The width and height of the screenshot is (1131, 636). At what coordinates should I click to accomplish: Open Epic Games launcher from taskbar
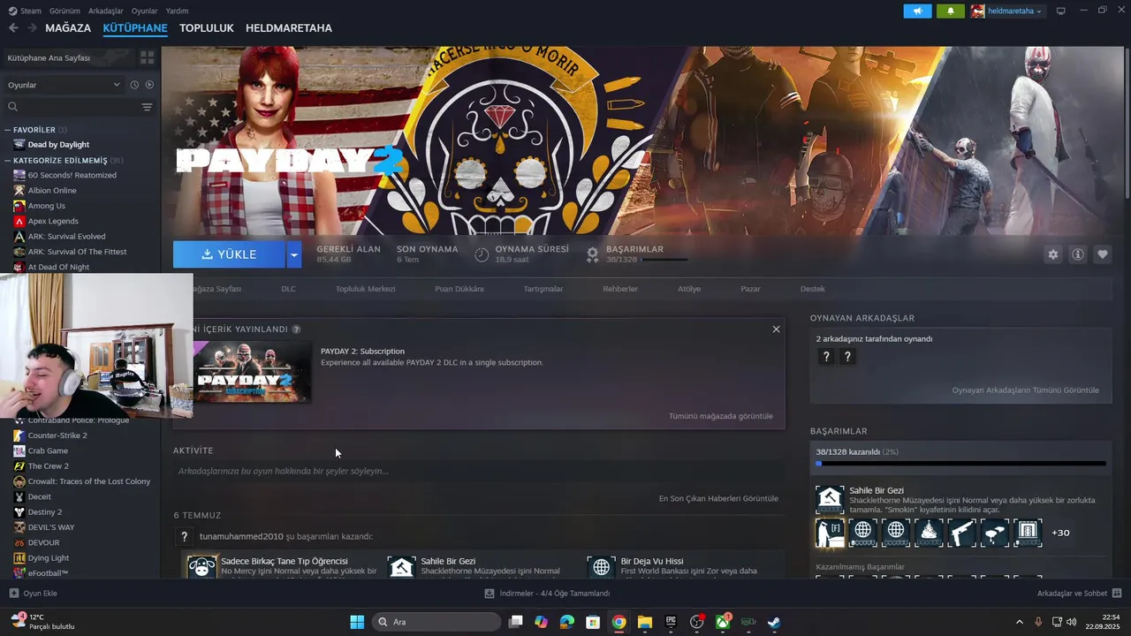671,622
